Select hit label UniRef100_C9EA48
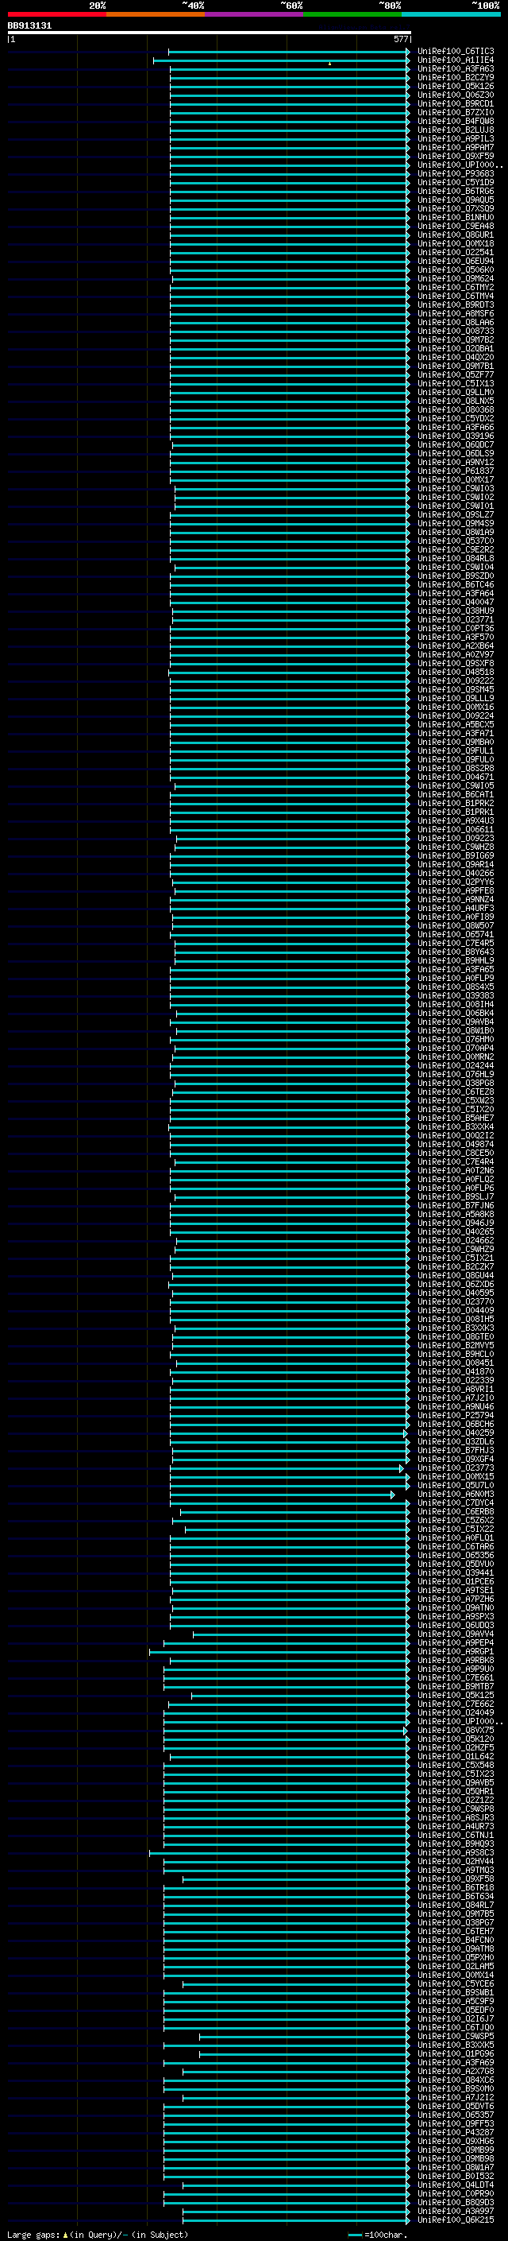 coord(455,227)
